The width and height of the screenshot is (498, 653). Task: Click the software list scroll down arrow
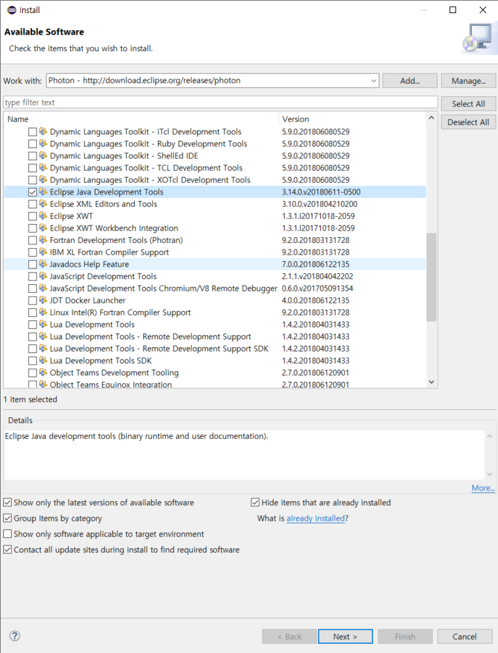(431, 382)
